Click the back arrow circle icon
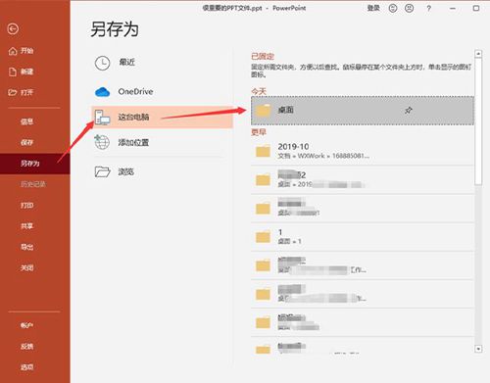 tap(13, 29)
